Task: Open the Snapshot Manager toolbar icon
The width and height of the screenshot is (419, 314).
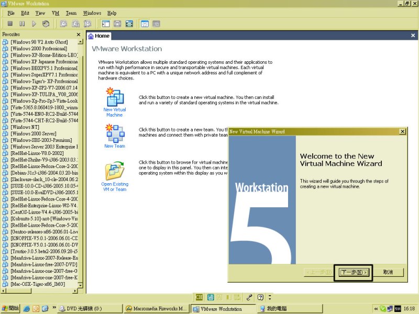Action: pyautogui.click(x=87, y=24)
